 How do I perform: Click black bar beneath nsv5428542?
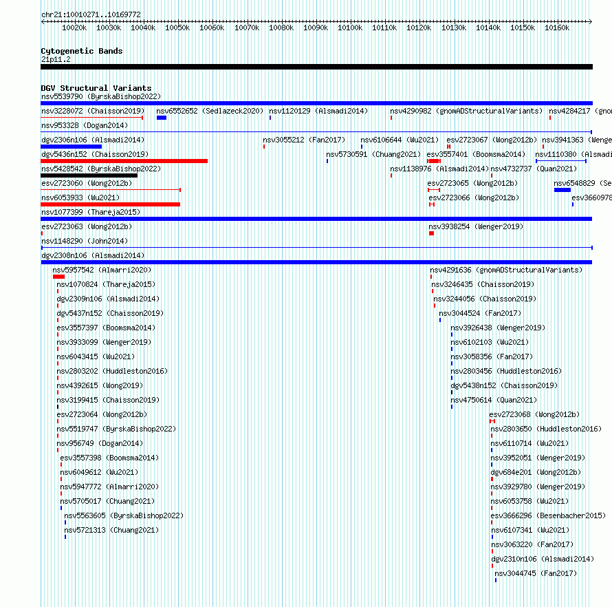(89, 175)
